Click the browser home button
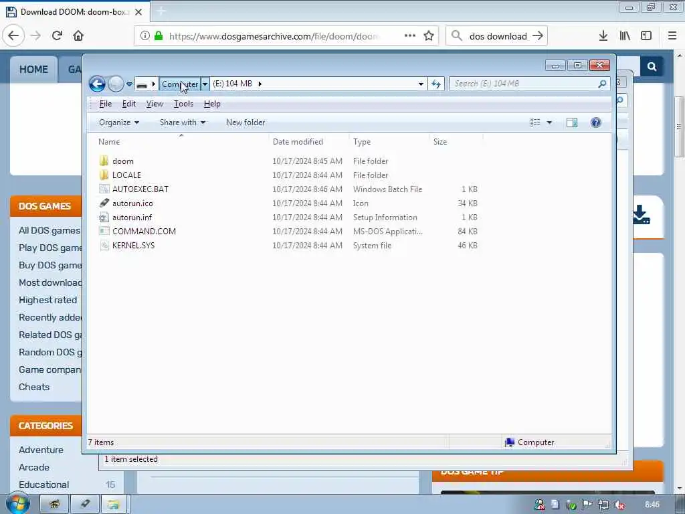The width and height of the screenshot is (685, 514). (78, 36)
